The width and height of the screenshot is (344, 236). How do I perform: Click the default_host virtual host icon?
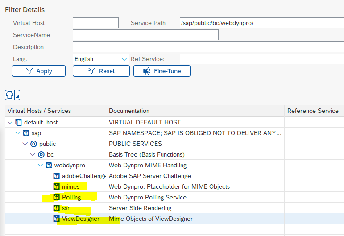18,122
